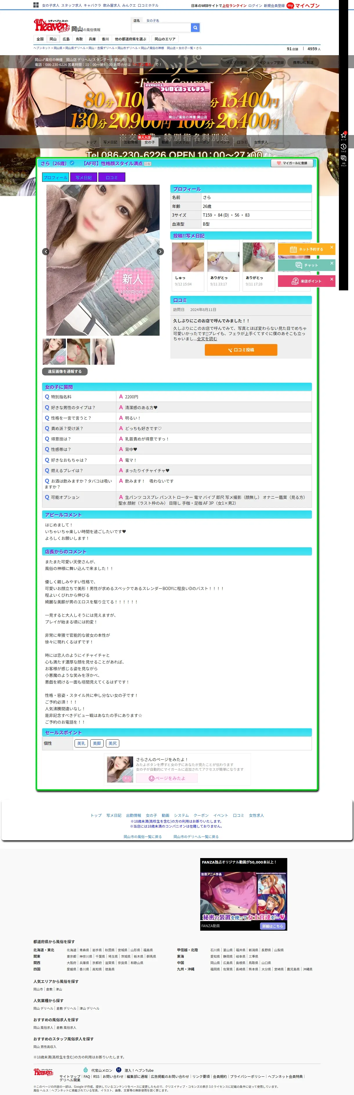Show next photo with right arrow
Viewport: 354px width, 1095px height.
point(160,252)
